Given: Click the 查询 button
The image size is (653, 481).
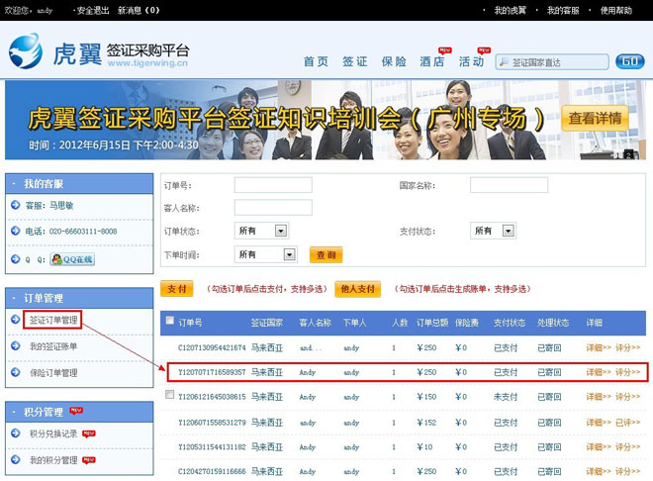Looking at the screenshot, I should pos(326,254).
